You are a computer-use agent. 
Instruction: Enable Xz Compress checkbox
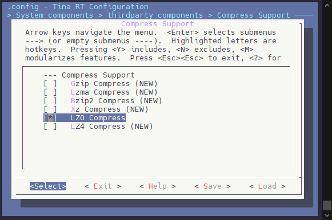(50, 109)
